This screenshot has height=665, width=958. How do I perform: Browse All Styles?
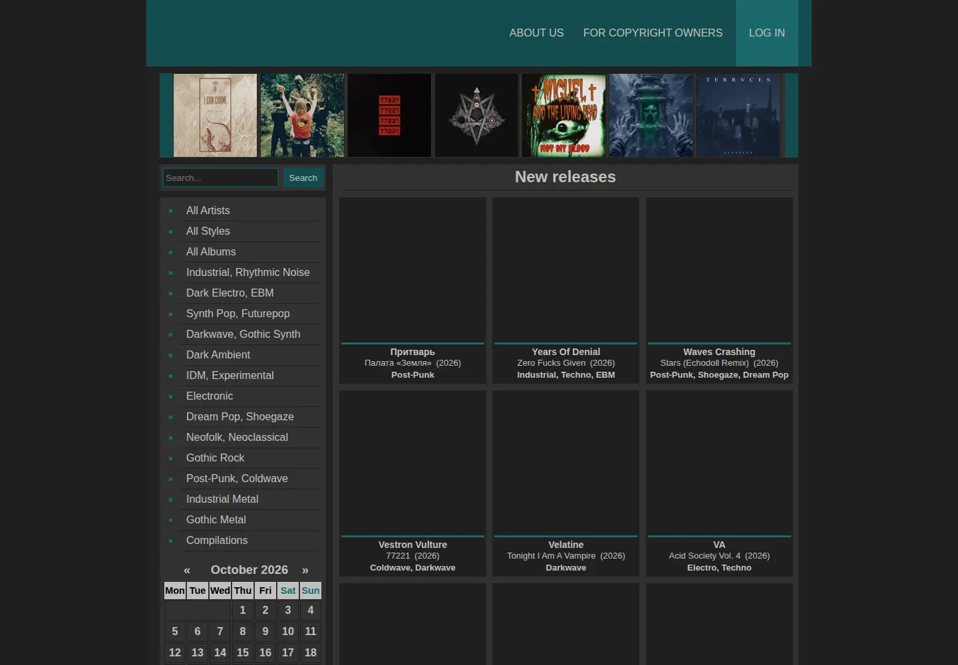(208, 231)
